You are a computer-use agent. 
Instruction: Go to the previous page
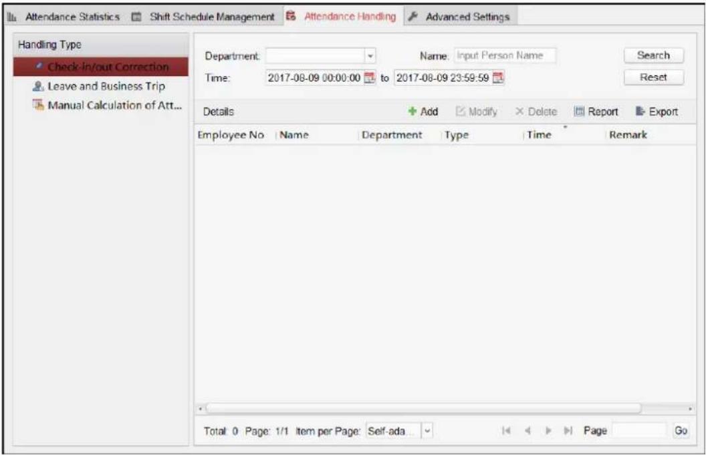(527, 431)
